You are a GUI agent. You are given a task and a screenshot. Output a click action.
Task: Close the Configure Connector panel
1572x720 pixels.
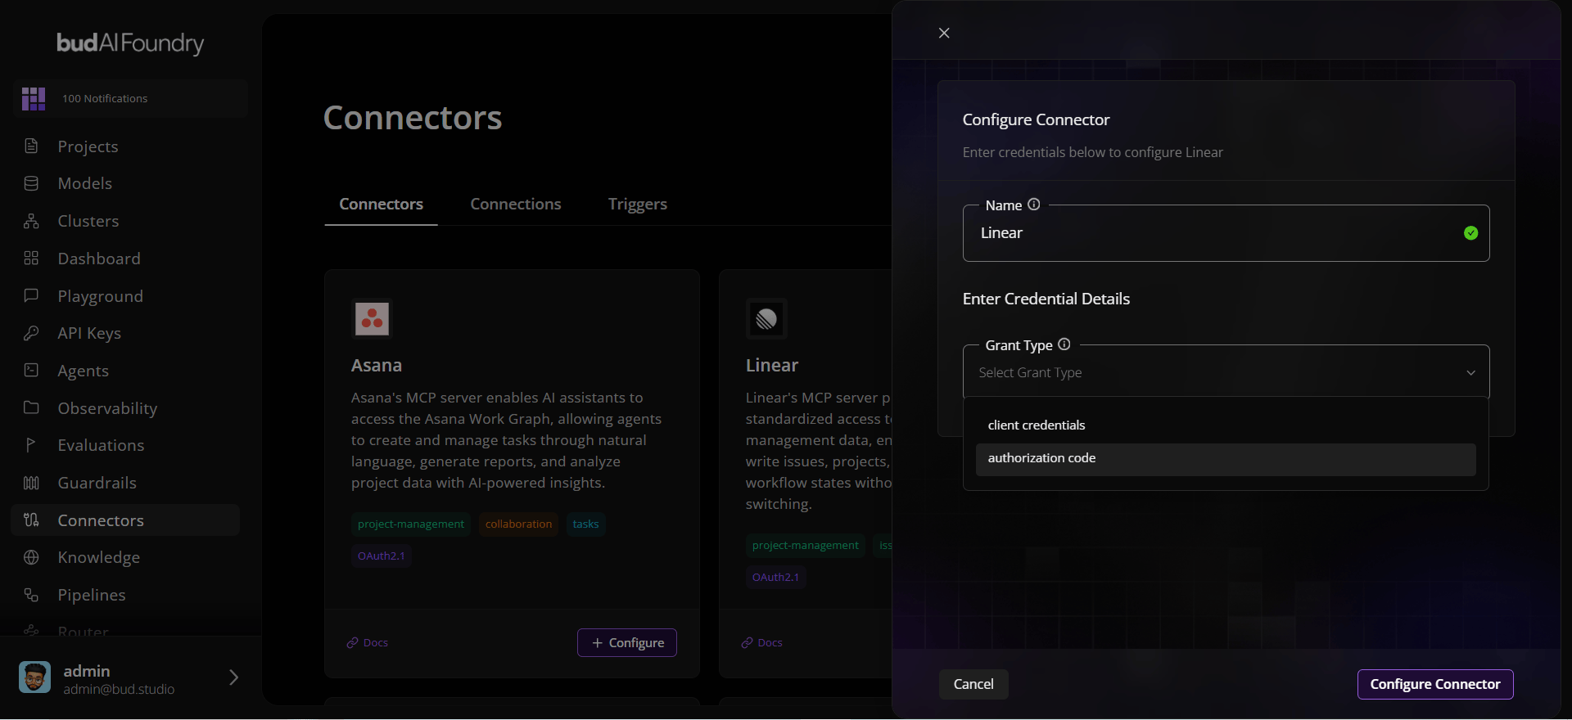[x=944, y=33]
